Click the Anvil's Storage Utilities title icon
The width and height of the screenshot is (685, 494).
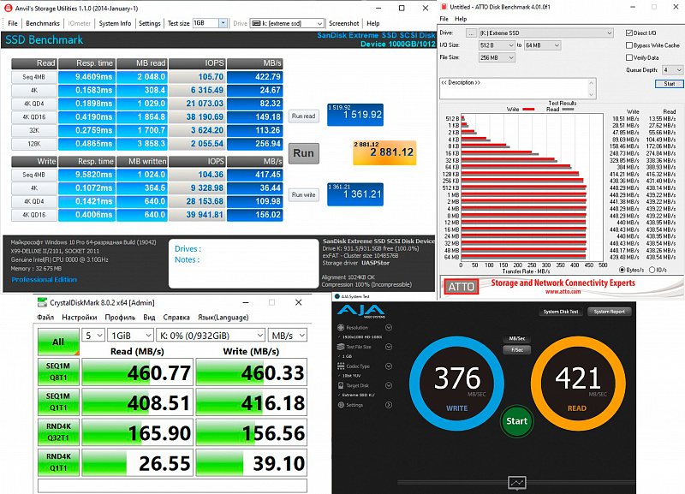pos(9,8)
